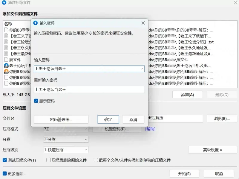Select the path ending 老王论坛手机及电...
Viewport: 239px width, 179px height.
tap(180, 66)
